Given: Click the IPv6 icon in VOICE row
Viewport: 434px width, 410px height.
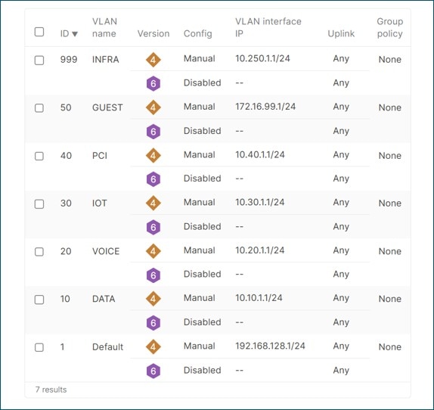Looking at the screenshot, I should (x=153, y=275).
